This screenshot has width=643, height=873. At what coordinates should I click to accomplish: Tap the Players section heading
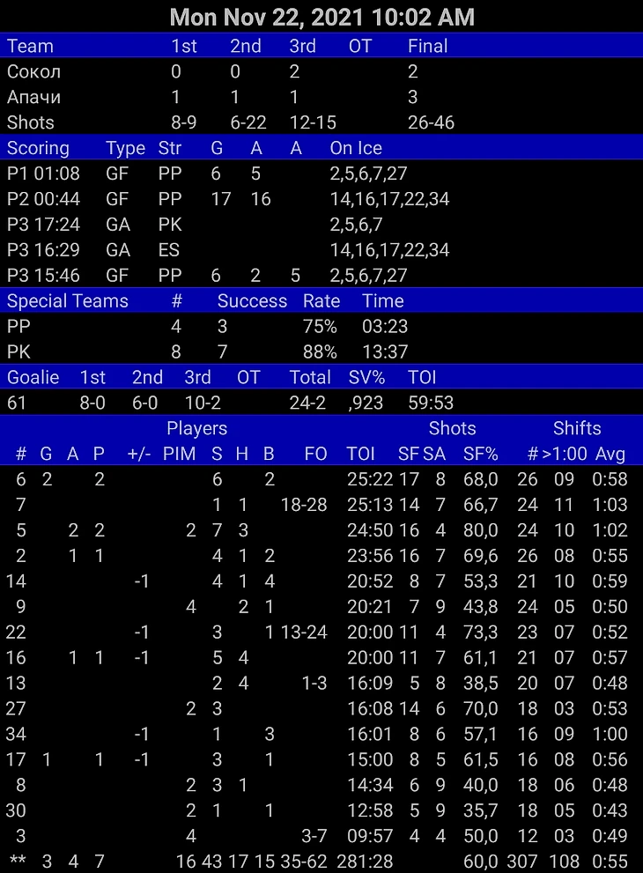197,429
